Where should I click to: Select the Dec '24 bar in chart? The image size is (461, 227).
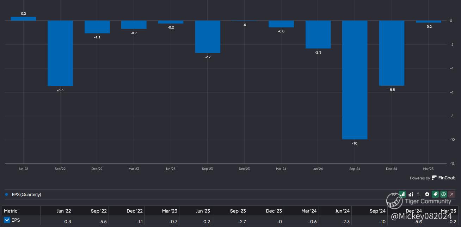[392, 53]
